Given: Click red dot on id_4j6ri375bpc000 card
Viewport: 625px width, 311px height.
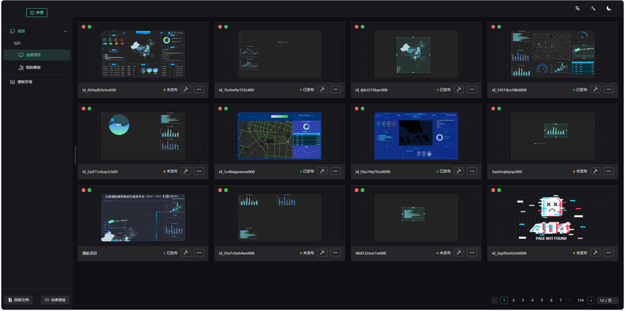Looking at the screenshot, I should click(357, 27).
